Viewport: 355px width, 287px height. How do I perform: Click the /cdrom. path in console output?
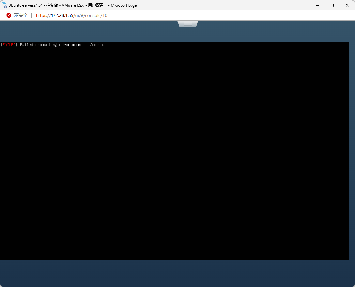point(97,45)
